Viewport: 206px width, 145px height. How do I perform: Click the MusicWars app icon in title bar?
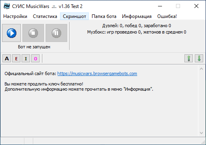pos(7,6)
